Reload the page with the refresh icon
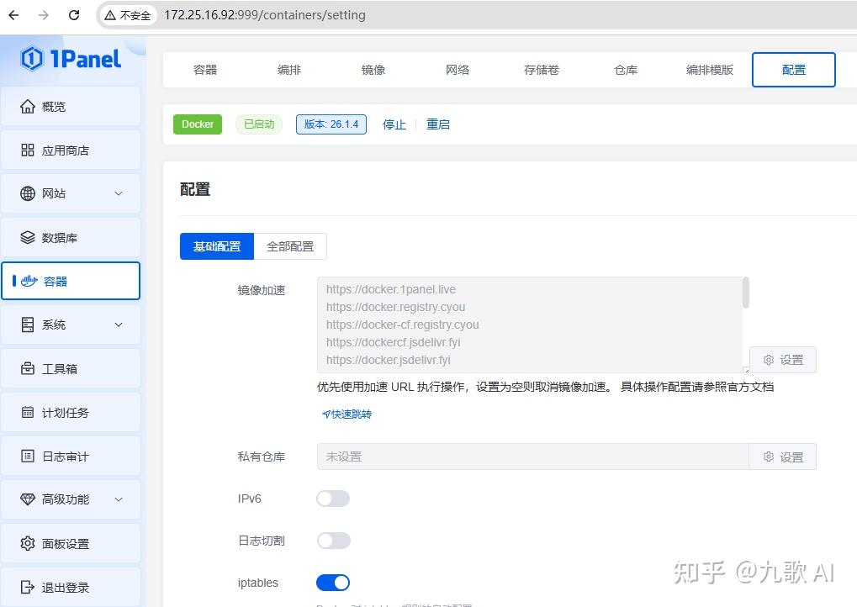Screen dimensions: 857x607 (74, 15)
